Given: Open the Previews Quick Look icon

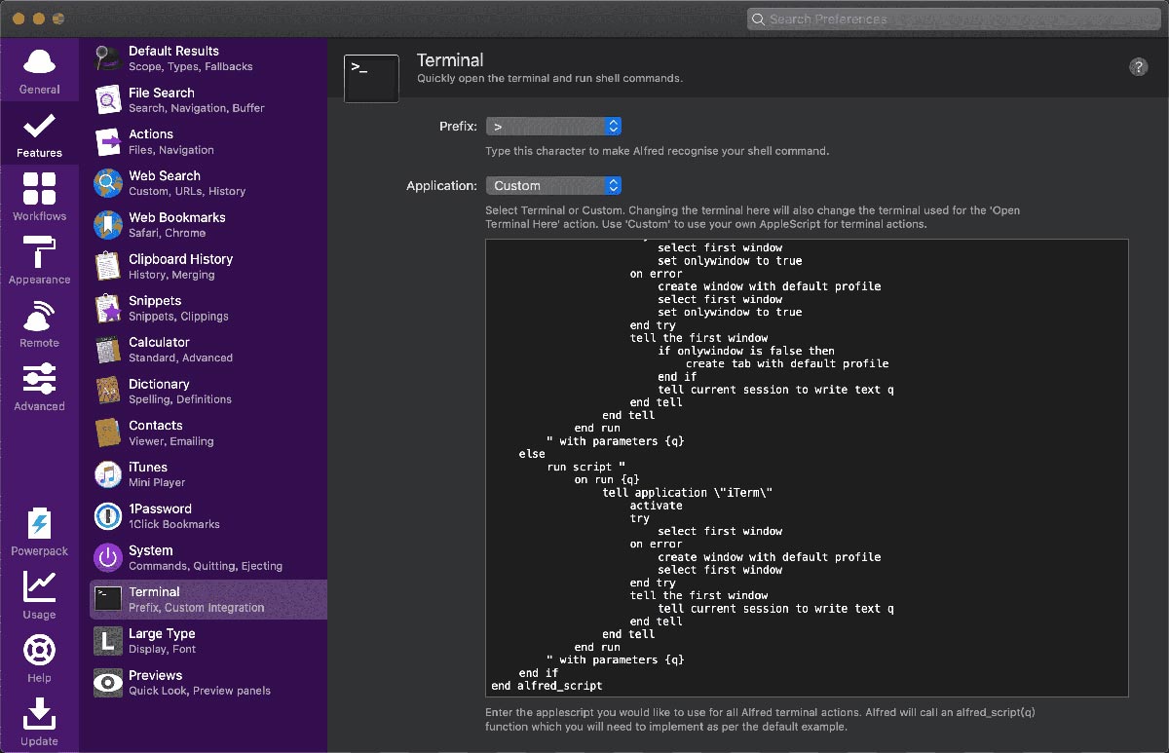Looking at the screenshot, I should (107, 682).
